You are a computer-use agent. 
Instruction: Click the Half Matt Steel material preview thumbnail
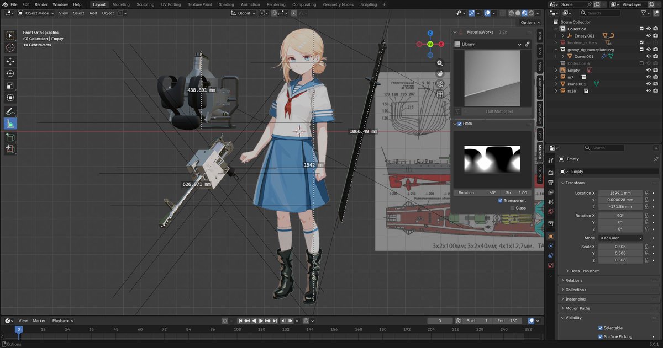492,78
